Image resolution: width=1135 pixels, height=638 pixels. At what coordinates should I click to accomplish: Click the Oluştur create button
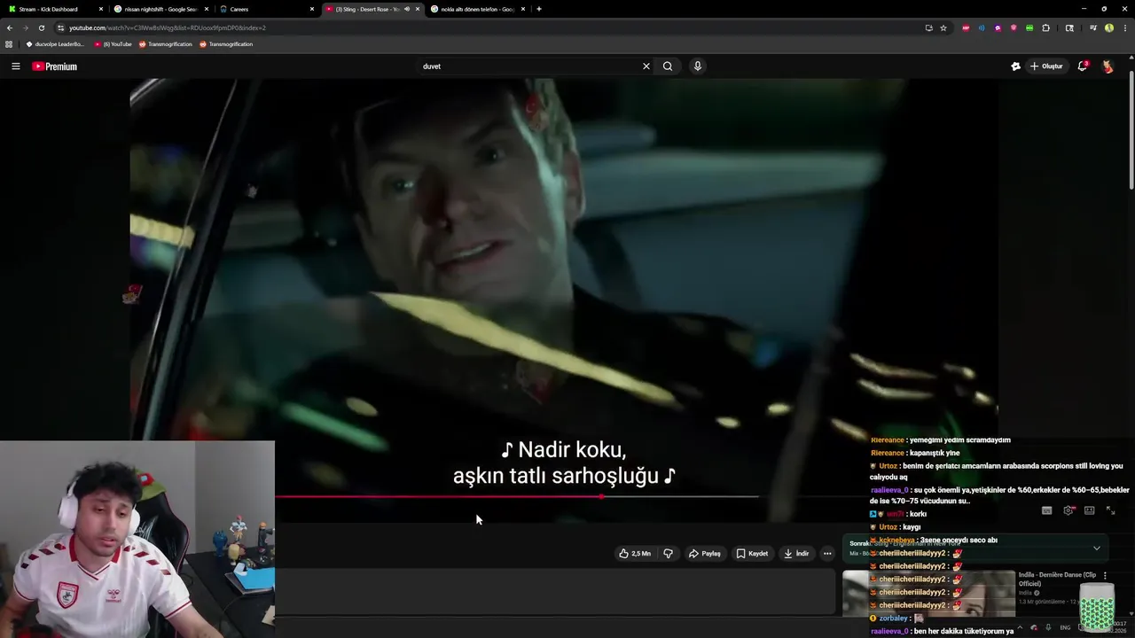pos(1046,66)
